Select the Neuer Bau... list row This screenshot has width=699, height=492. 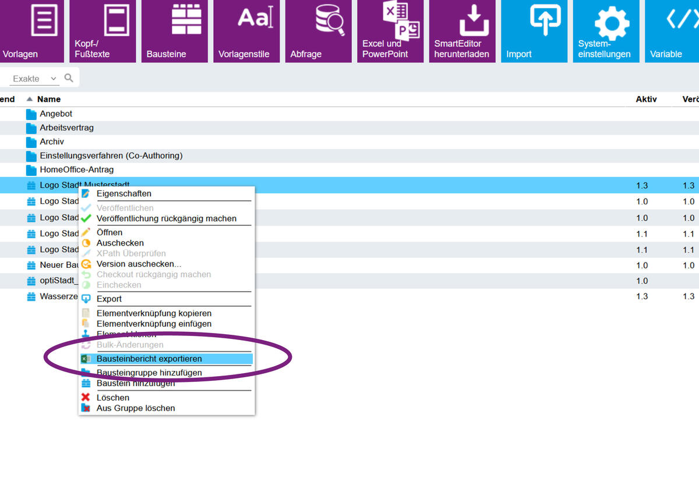coord(349,265)
